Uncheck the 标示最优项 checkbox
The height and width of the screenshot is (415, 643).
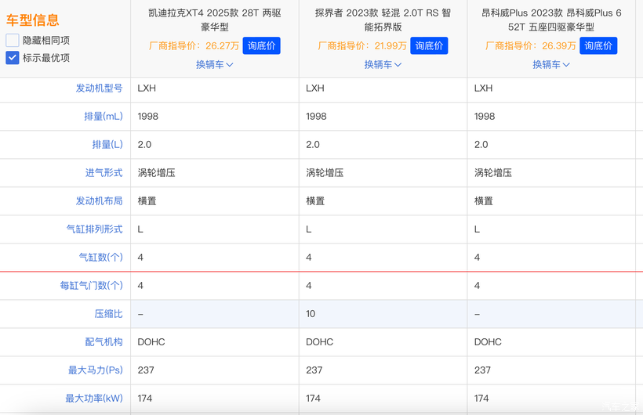pos(13,57)
